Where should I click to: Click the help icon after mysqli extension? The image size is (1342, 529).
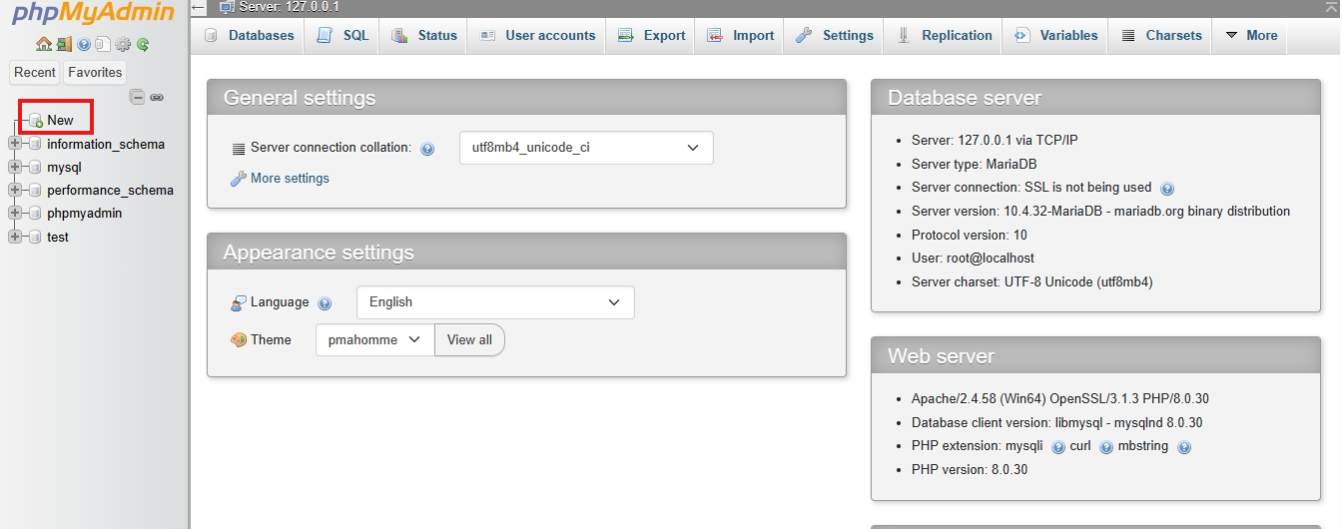tap(1058, 447)
